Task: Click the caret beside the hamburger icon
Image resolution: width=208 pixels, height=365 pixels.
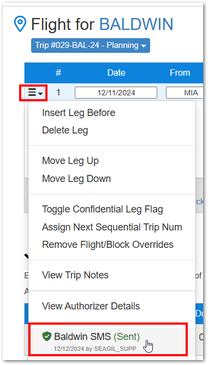Action: [x=40, y=94]
